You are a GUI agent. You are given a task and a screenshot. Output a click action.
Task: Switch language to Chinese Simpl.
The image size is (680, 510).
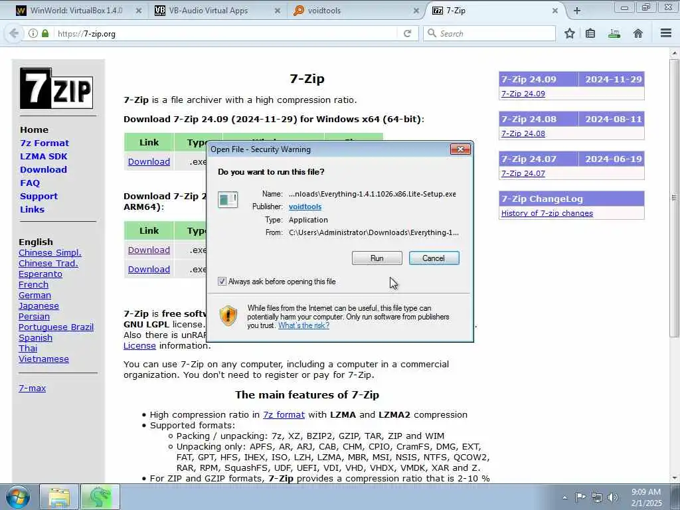50,253
